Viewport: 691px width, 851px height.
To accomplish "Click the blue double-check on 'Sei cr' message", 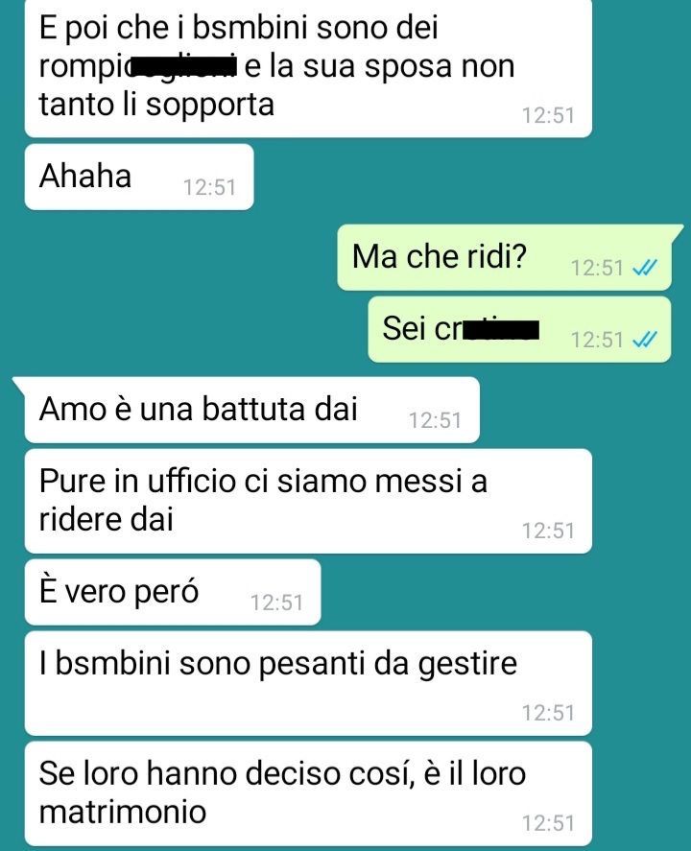I will pos(644,340).
